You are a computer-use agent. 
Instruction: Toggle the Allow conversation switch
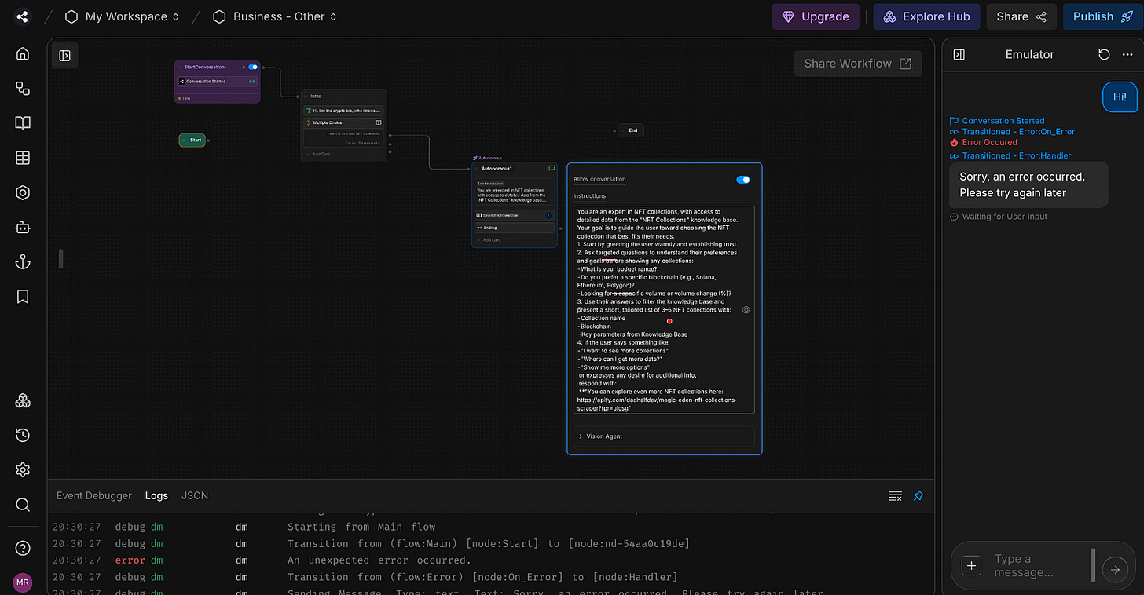pyautogui.click(x=743, y=180)
